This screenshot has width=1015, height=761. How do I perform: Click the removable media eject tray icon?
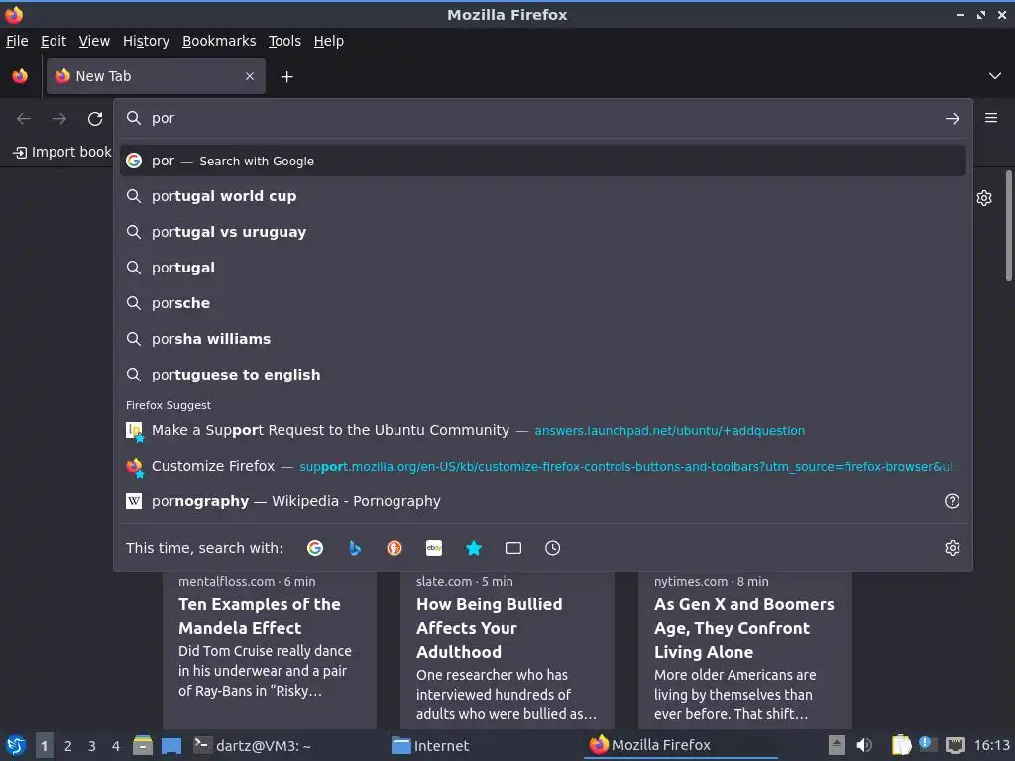(x=837, y=745)
